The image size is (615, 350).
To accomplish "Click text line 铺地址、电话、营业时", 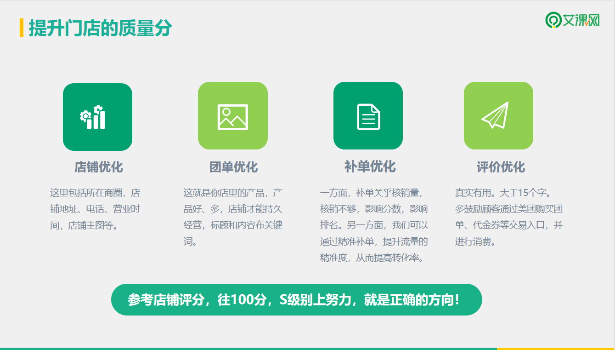I will pyautogui.click(x=95, y=209).
